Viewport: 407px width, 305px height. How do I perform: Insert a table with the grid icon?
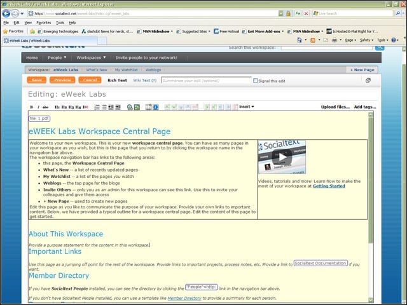148,107
